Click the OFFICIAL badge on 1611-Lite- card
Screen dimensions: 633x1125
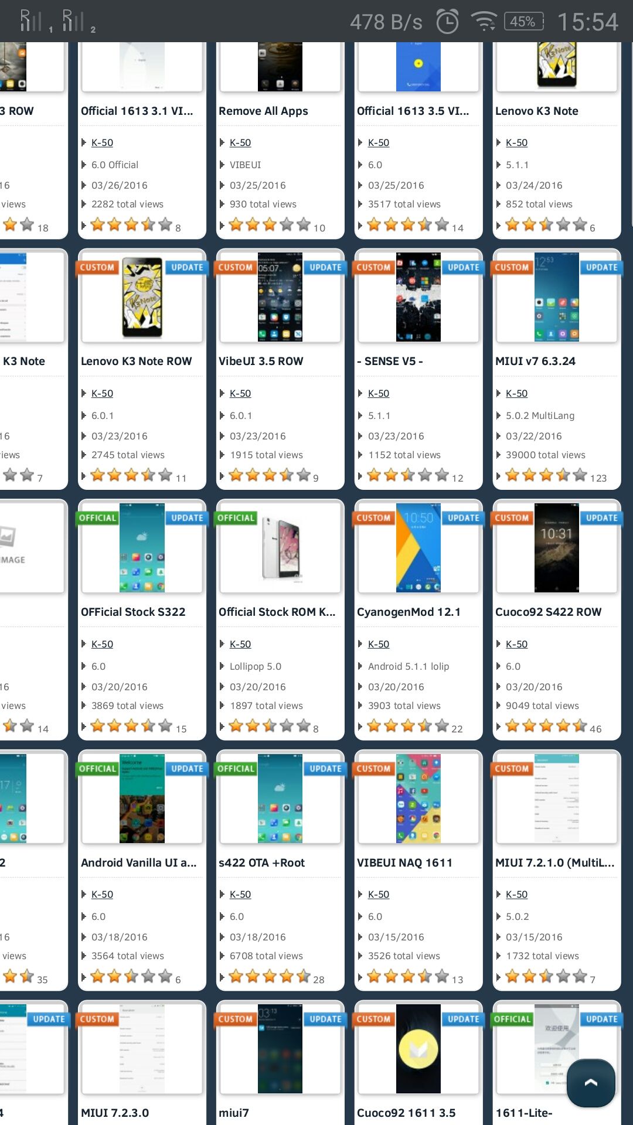coord(512,1019)
